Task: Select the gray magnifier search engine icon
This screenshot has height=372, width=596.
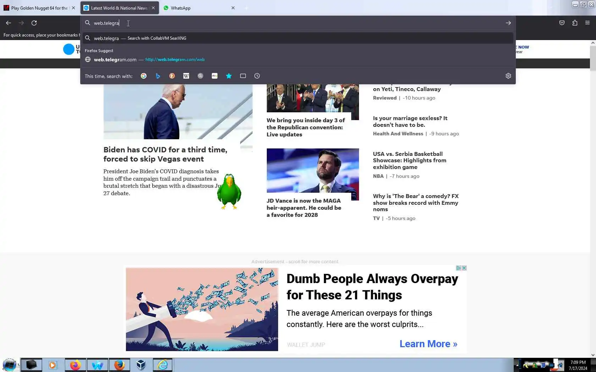Action: coord(200,76)
